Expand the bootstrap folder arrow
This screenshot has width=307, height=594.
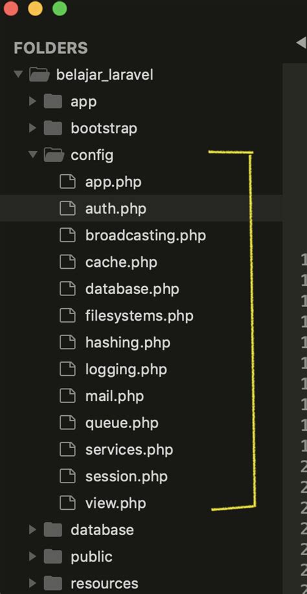(x=33, y=128)
